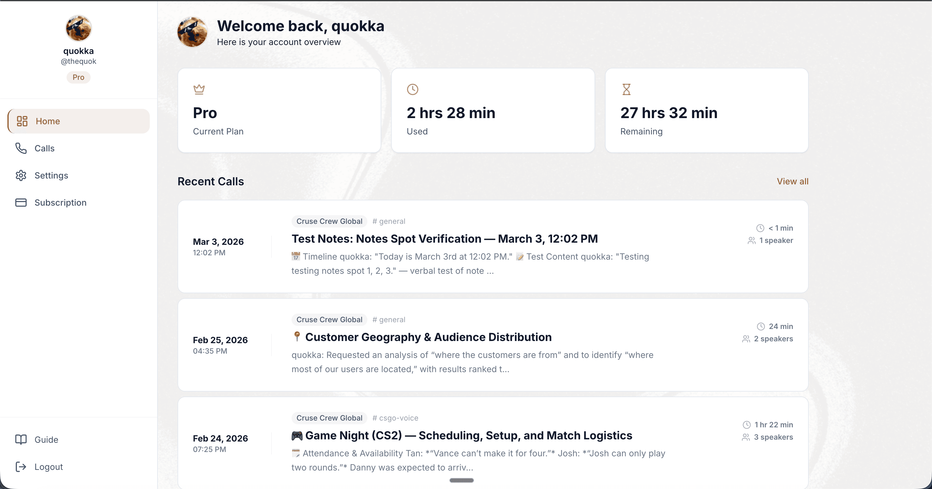Click the Settings gear icon

pos(21,175)
